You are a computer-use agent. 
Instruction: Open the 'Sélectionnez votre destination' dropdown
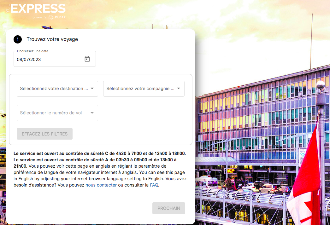pos(57,89)
